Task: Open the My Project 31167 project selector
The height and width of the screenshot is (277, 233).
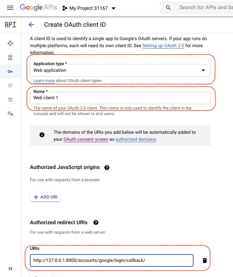Action: (x=89, y=8)
